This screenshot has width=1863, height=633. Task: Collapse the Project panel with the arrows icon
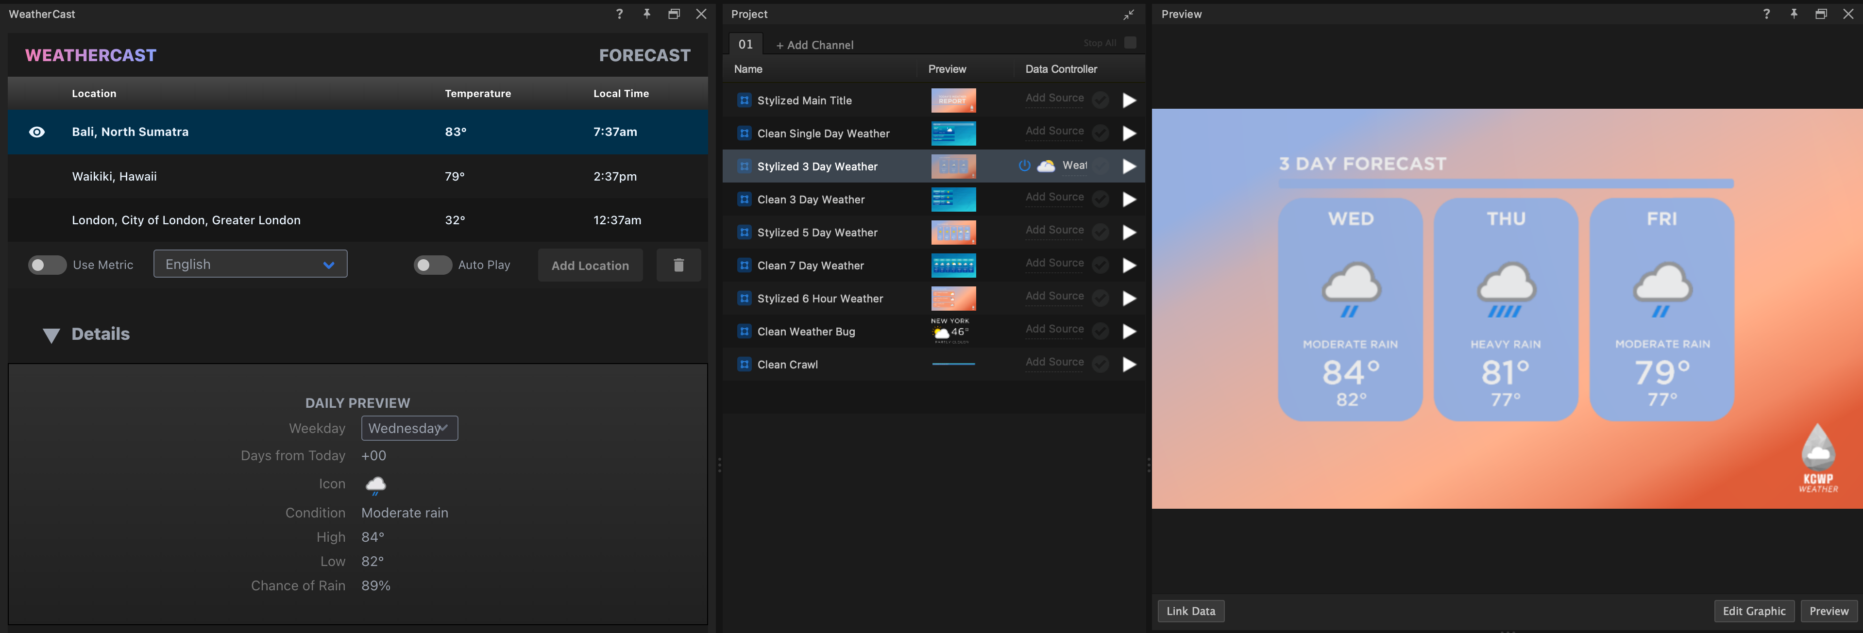pyautogui.click(x=1128, y=15)
